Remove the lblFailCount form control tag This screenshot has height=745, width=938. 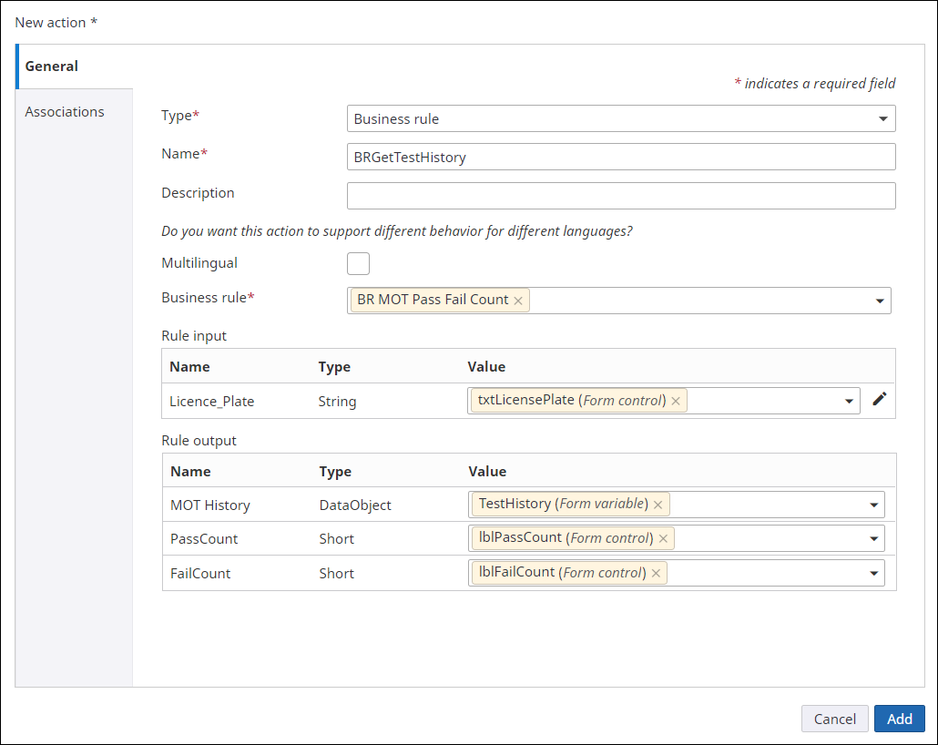(656, 573)
